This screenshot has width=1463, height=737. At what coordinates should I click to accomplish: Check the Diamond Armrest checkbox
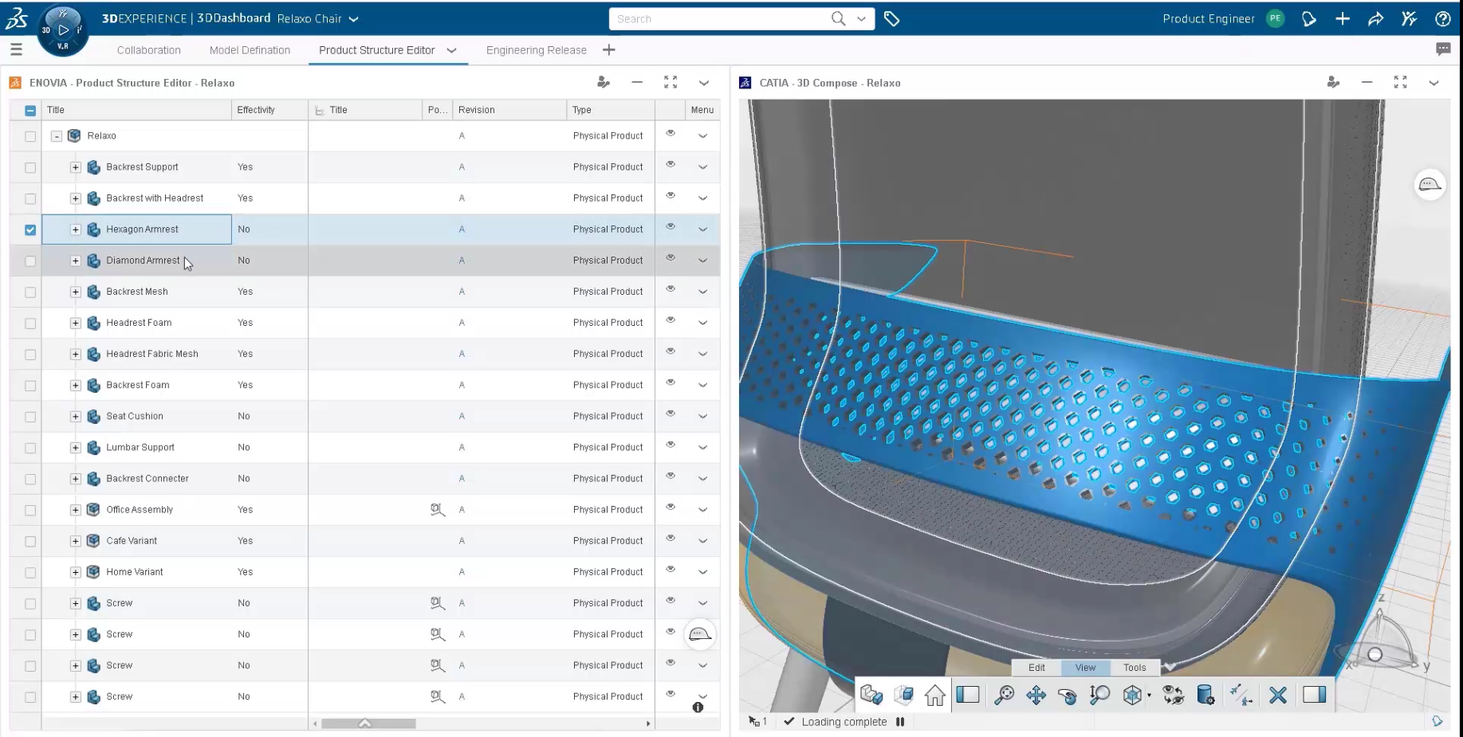tap(30, 261)
